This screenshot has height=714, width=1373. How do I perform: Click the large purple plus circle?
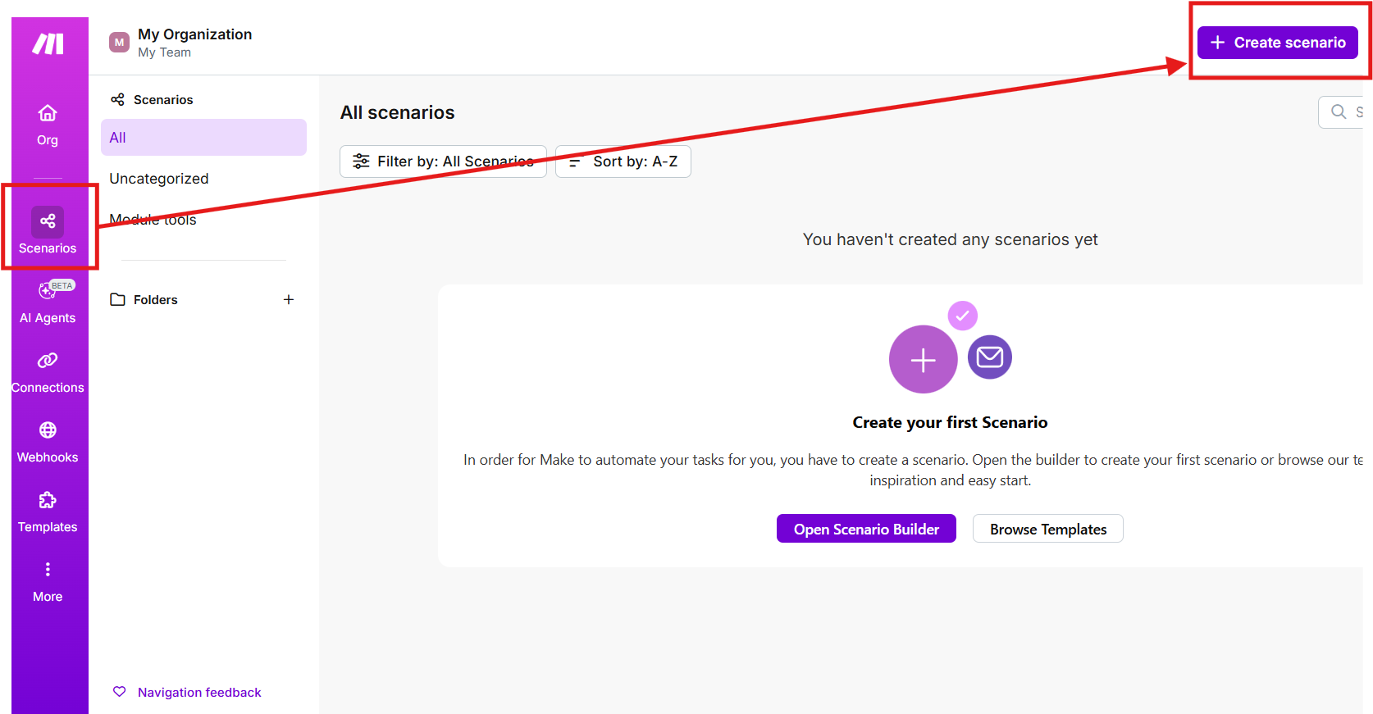click(923, 360)
